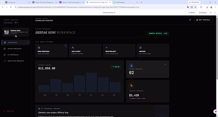This screenshot has width=218, height=117.
Task: Click the AI Proposals sparkle sidebar icon
Action: (5, 55)
